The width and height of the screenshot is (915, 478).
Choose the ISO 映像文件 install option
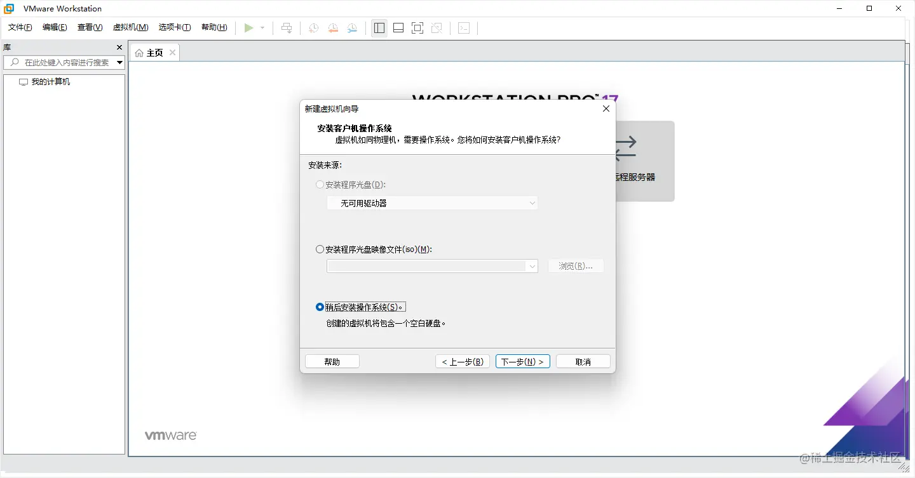coord(320,249)
